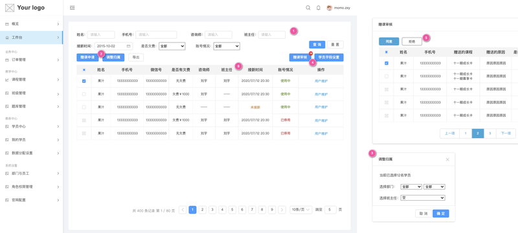Focus the 姓名 search input
518x233 pixels.
pyautogui.click(x=101, y=35)
